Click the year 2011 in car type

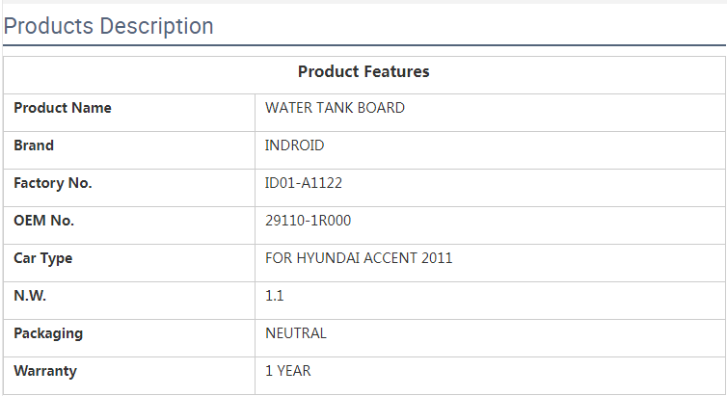(436, 258)
